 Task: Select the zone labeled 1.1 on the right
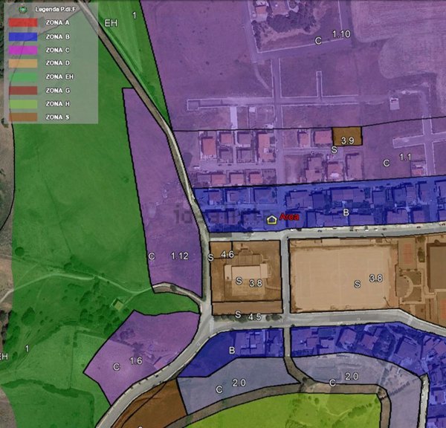[405, 158]
